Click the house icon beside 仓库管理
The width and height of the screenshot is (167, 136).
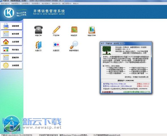(x=6, y=42)
